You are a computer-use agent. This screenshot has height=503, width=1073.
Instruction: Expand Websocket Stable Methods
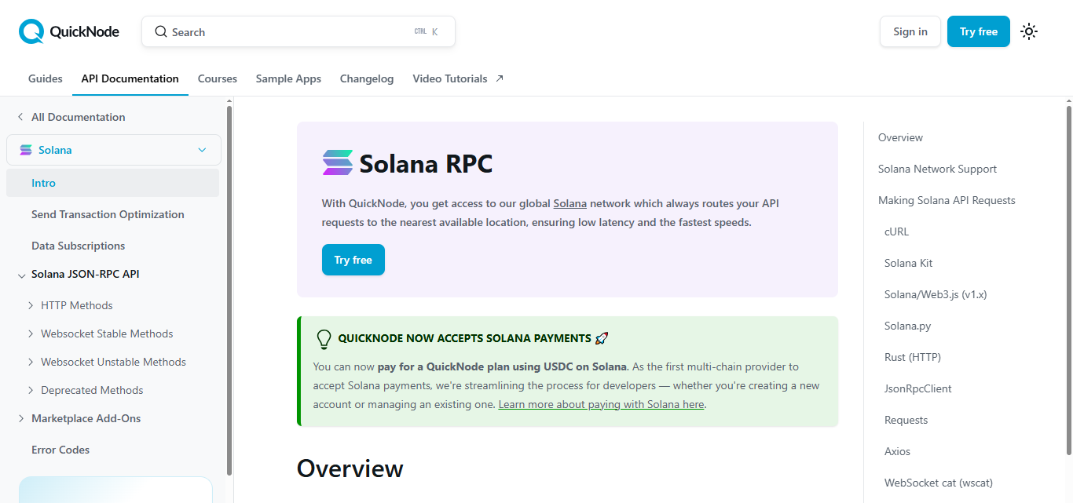coord(31,334)
